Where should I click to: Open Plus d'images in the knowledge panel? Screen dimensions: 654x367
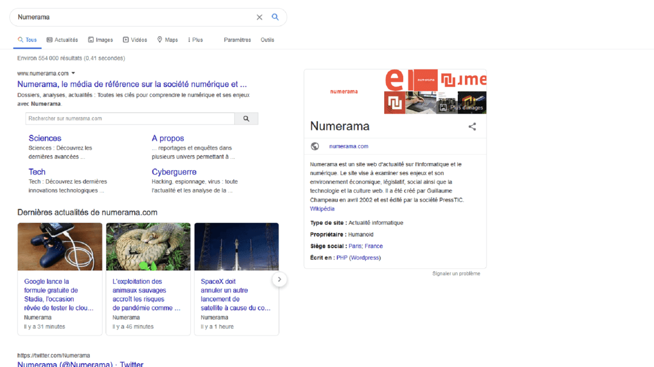tap(462, 108)
